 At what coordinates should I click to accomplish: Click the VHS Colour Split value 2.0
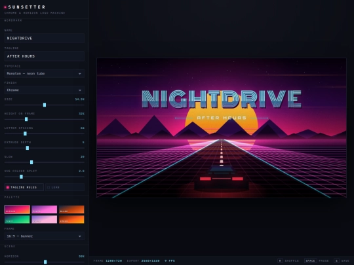click(81, 171)
